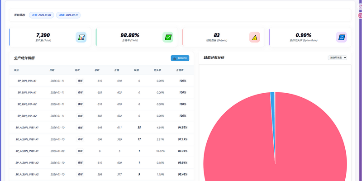
Task: Click the date cell 2026-01-09
Action: click(x=57, y=151)
